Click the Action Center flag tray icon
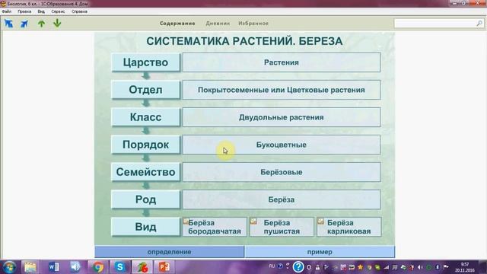The image size is (487, 274). (x=446, y=267)
